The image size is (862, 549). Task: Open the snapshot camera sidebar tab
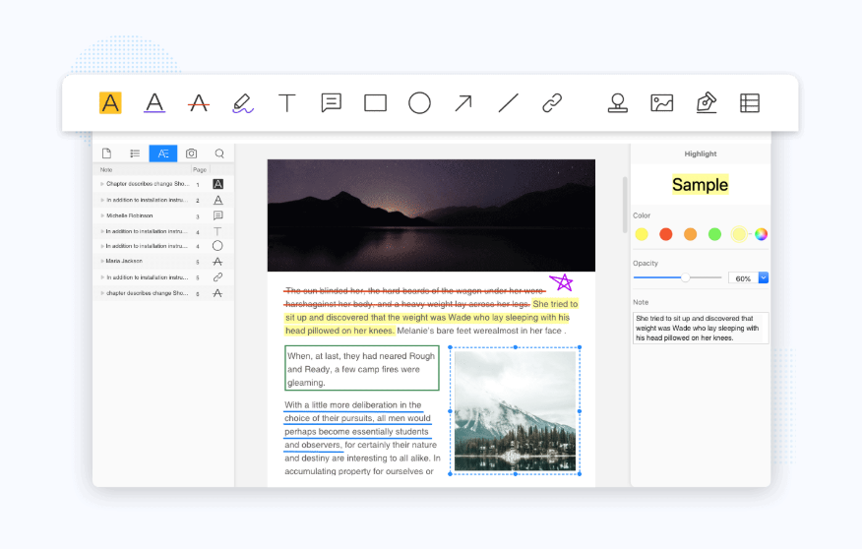(191, 153)
